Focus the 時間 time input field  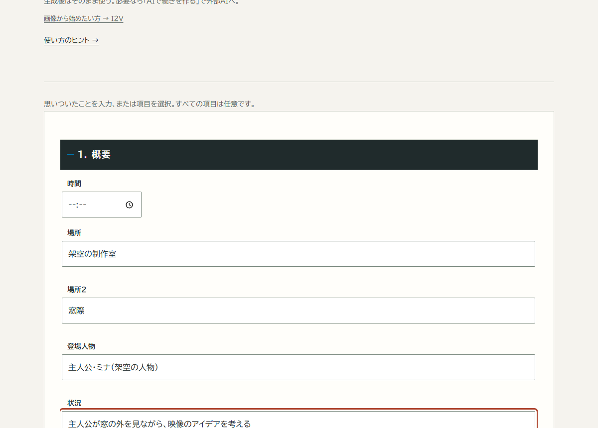[102, 205]
